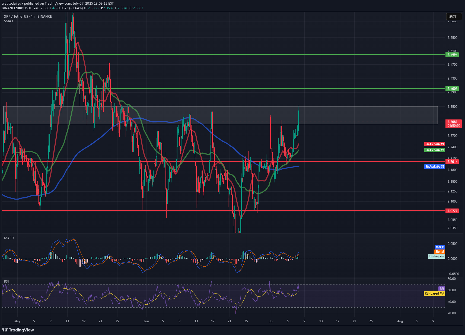The height and width of the screenshot is (335, 465).
Task: Click the 2.4006 green price label
Action: (452, 89)
